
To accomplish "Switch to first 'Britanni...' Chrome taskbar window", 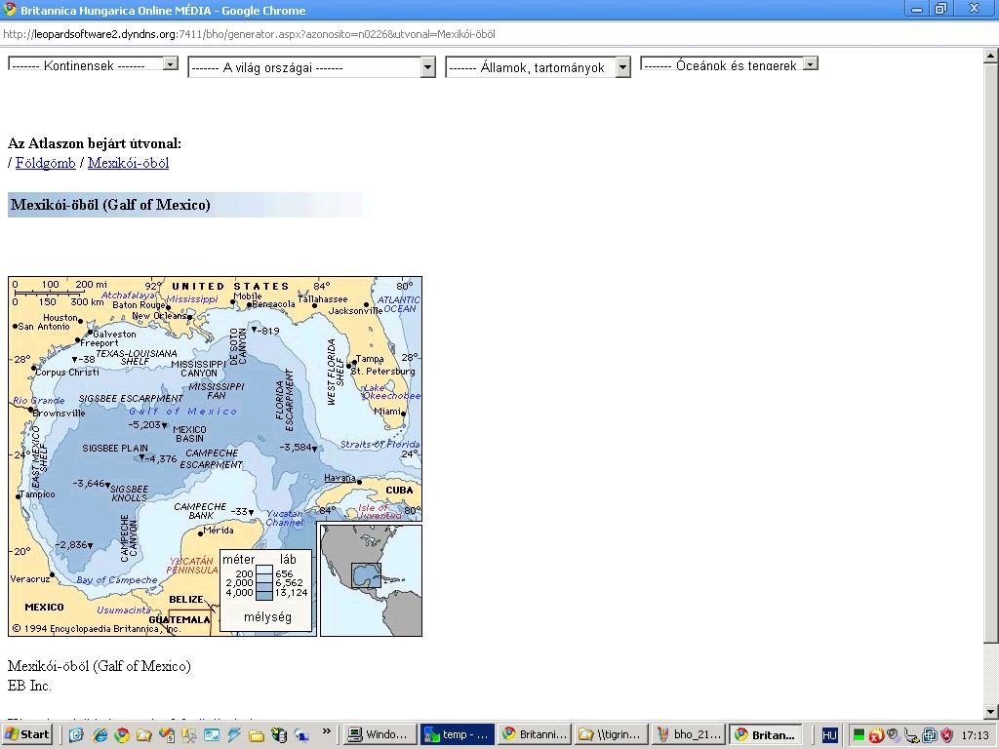I will [x=534, y=734].
